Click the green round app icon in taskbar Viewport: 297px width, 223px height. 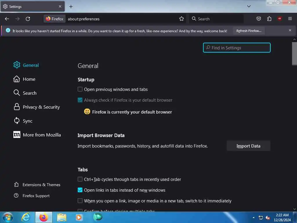click(x=98, y=217)
